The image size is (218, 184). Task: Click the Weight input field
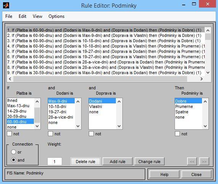point(54,162)
